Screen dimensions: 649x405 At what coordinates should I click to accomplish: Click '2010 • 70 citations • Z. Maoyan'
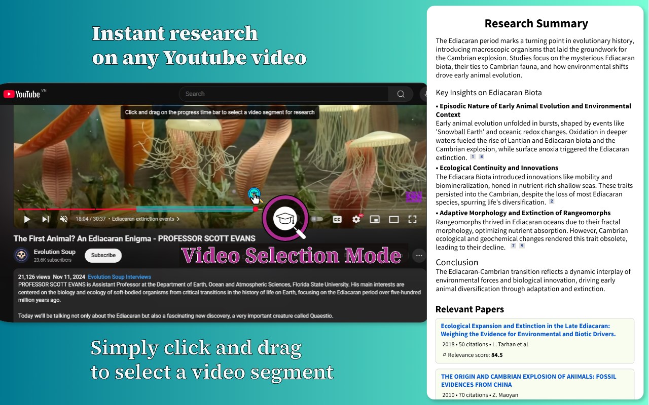pos(480,395)
